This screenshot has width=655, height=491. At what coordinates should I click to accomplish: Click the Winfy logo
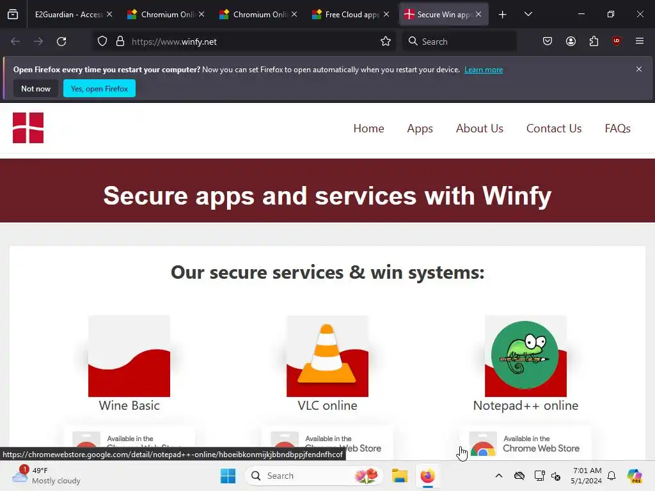[x=28, y=128]
